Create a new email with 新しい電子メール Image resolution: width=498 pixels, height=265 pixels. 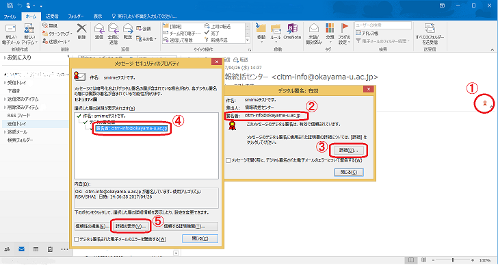pyautogui.click(x=11, y=34)
